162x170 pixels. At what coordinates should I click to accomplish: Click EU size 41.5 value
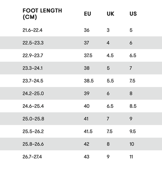88,131
